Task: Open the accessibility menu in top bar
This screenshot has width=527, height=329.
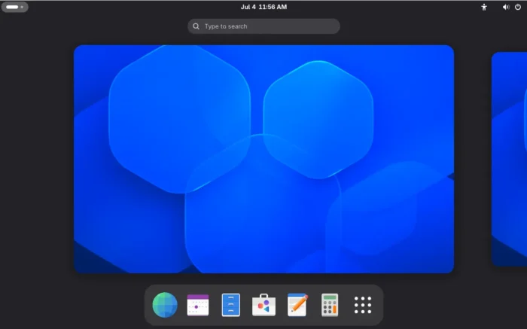Action: pyautogui.click(x=484, y=7)
